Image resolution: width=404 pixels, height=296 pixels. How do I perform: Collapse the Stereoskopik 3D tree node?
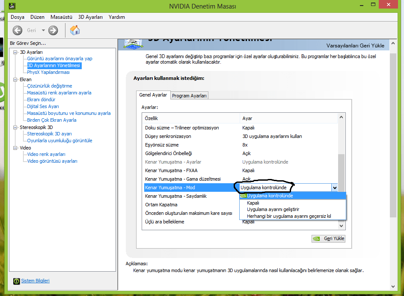click(15, 127)
